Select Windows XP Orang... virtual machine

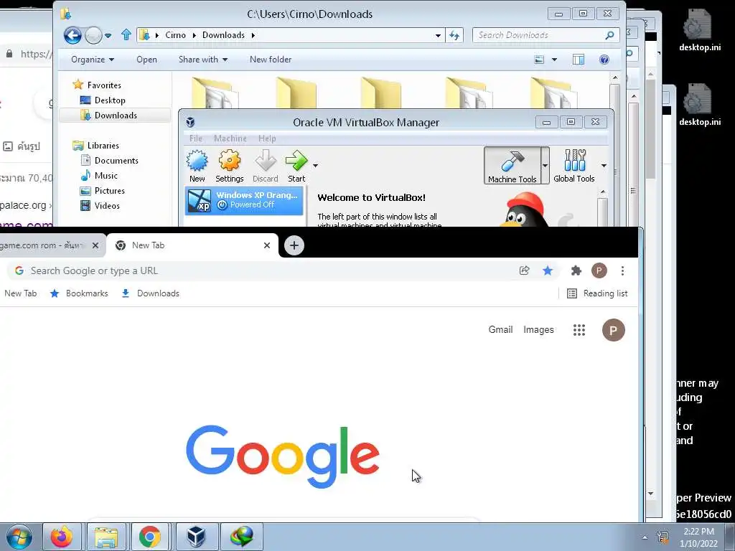coord(244,200)
